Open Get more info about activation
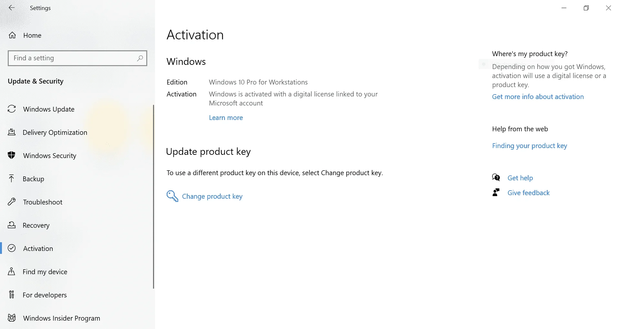 coord(538,97)
